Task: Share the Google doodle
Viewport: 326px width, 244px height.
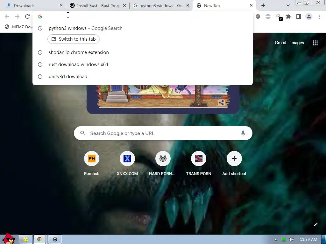Action: coord(222,103)
